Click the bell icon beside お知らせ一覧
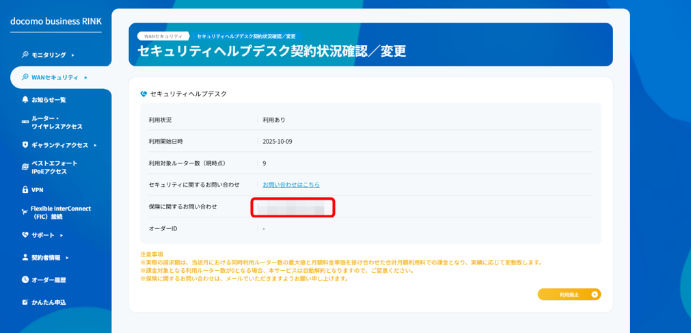Viewport: 691px width, 333px height. [25, 100]
